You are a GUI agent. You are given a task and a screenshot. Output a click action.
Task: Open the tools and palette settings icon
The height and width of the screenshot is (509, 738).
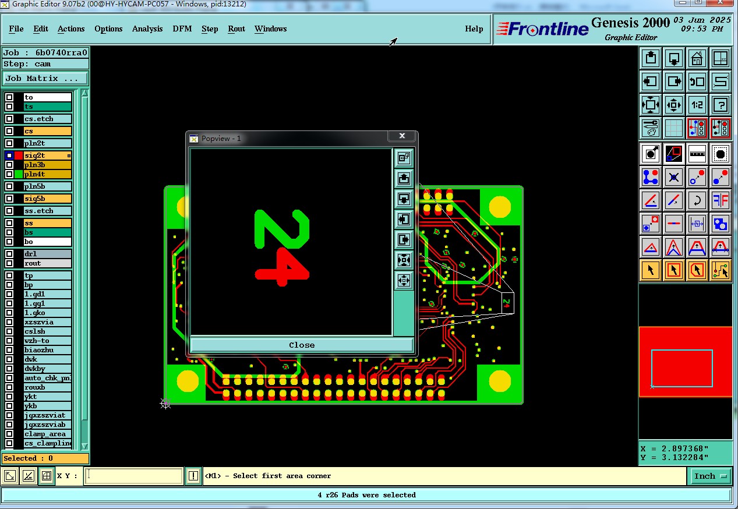(651, 128)
